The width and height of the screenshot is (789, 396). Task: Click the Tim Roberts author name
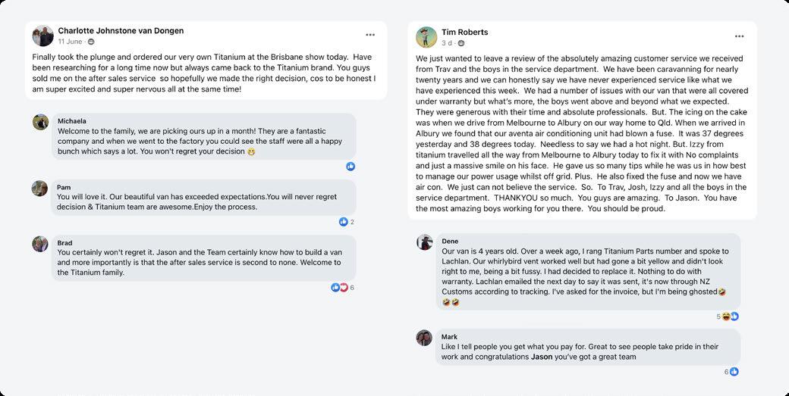464,33
